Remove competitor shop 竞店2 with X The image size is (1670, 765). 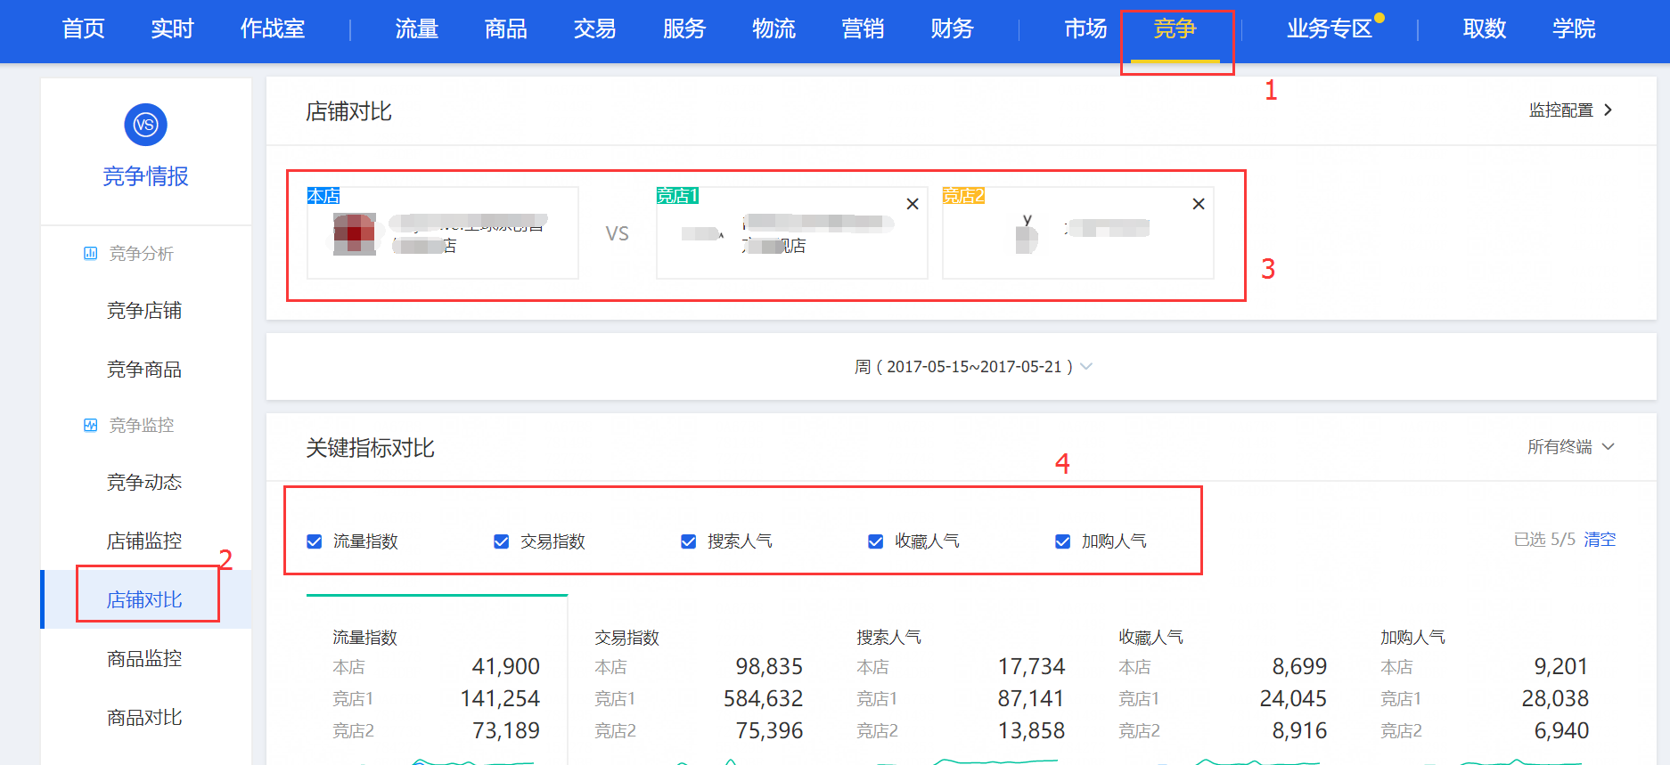coord(1198,204)
